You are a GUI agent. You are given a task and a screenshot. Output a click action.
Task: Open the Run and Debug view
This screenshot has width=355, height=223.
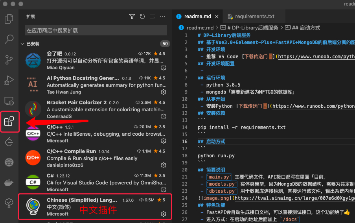pos(9,80)
